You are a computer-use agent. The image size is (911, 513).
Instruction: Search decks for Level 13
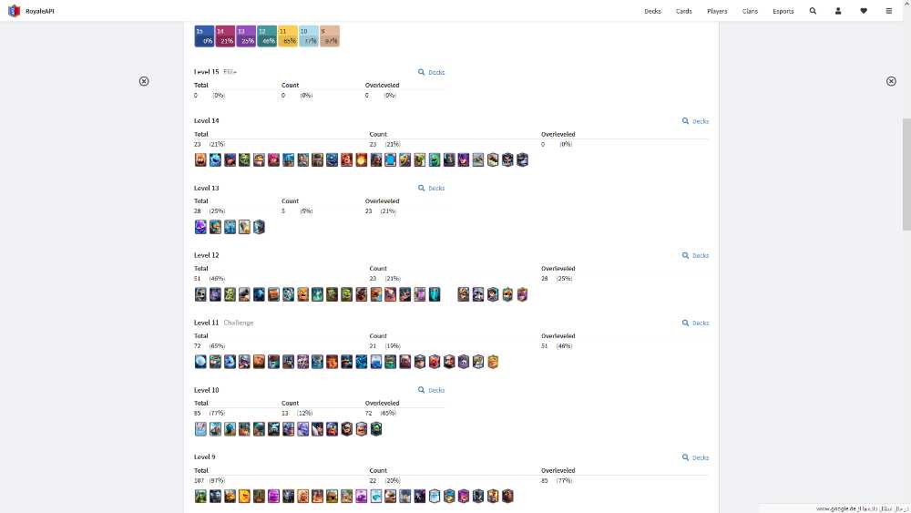tap(431, 189)
